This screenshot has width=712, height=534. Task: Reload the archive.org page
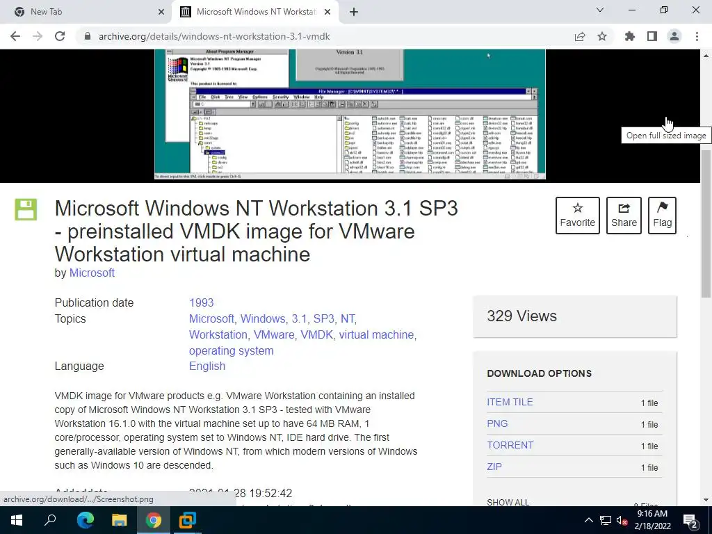[60, 36]
